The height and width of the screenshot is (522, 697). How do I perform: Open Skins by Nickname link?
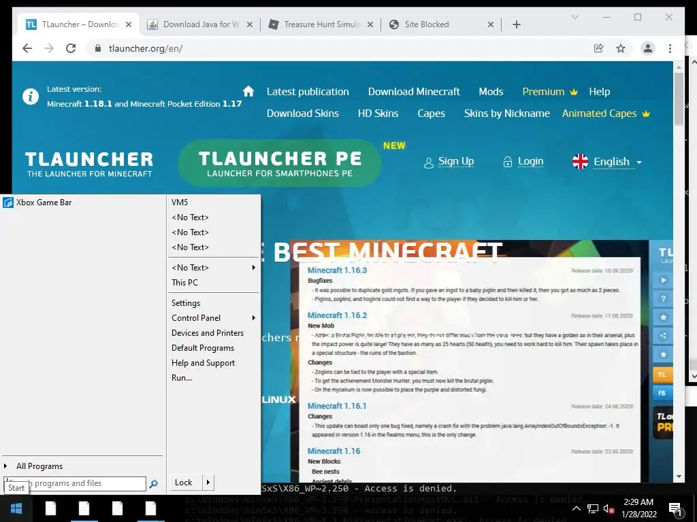point(506,114)
